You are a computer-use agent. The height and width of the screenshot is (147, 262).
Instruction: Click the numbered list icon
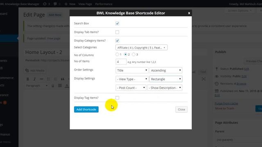[56, 79]
